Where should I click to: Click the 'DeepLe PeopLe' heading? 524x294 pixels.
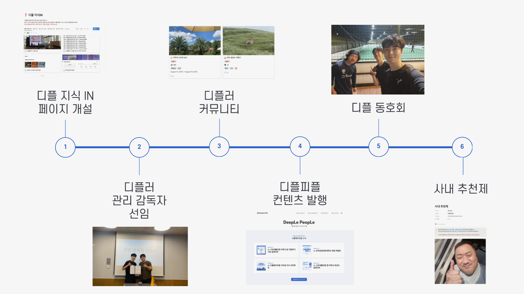tap(299, 222)
